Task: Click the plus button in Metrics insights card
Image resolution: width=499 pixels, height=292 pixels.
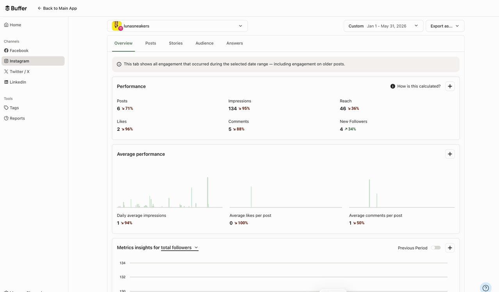Action: 450,248
